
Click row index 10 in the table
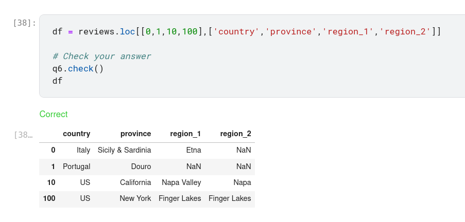tap(51, 182)
